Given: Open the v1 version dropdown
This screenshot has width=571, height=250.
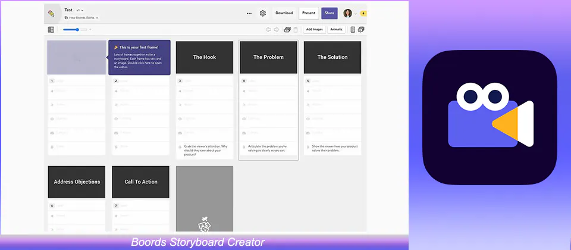Looking at the screenshot, I should click(x=80, y=11).
